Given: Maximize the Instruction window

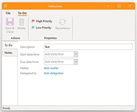Looking at the screenshot, I should [119, 6].
